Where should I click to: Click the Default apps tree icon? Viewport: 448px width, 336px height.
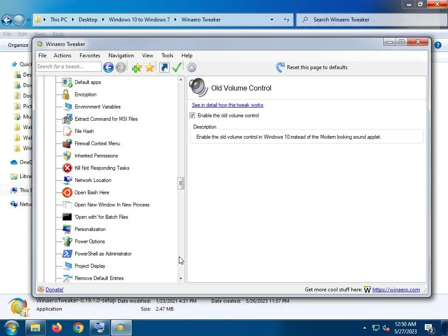[67, 82]
